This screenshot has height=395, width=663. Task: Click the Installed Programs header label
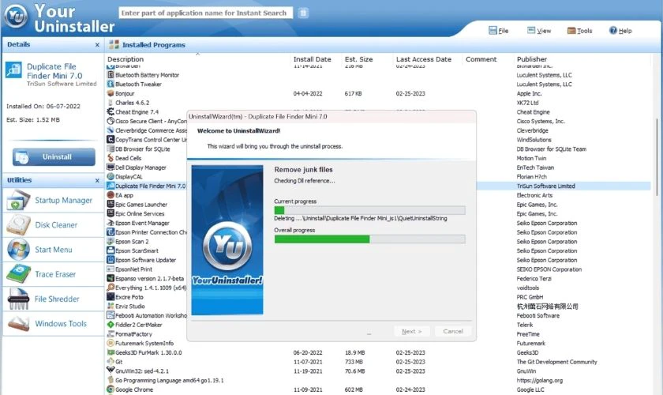(x=153, y=45)
